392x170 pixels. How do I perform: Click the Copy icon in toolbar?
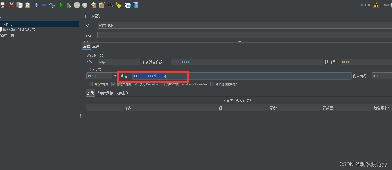(x=20, y=5)
